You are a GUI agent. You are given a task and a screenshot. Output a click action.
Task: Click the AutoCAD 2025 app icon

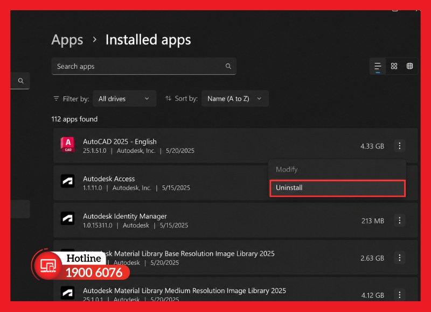pos(68,145)
